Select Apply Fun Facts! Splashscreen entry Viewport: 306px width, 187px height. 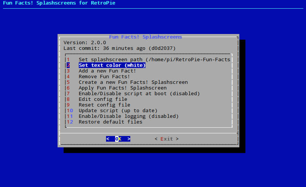(117, 88)
